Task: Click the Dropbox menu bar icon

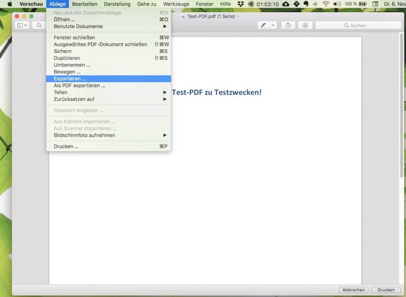Action: (241, 4)
